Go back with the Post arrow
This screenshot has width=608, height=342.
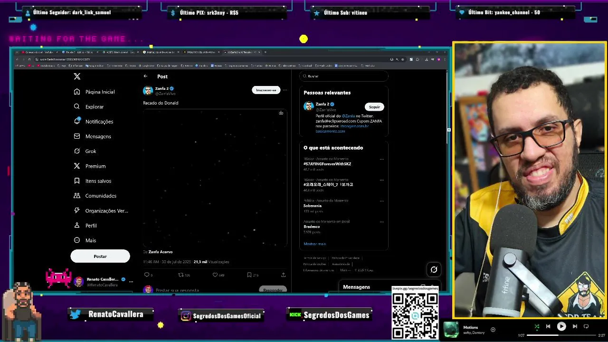(x=145, y=76)
